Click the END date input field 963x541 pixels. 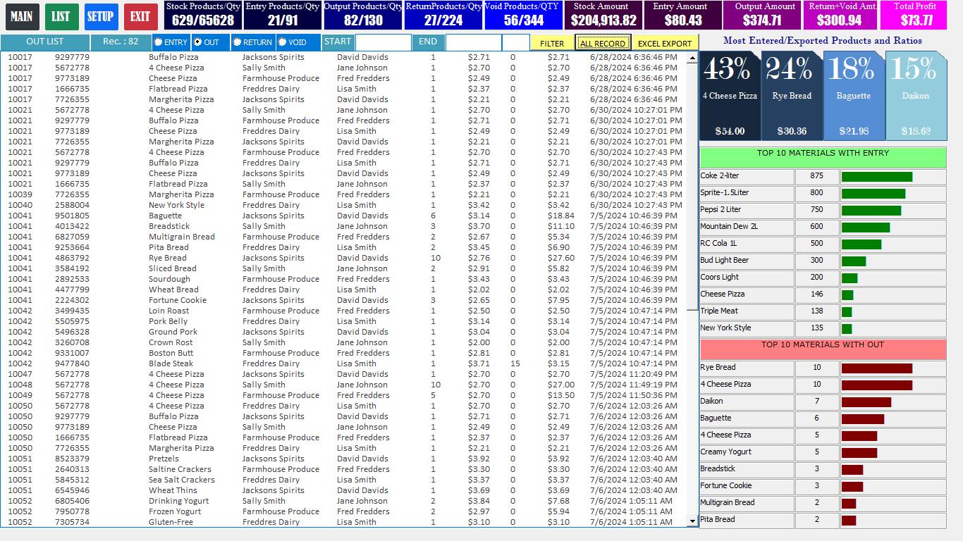coord(473,42)
